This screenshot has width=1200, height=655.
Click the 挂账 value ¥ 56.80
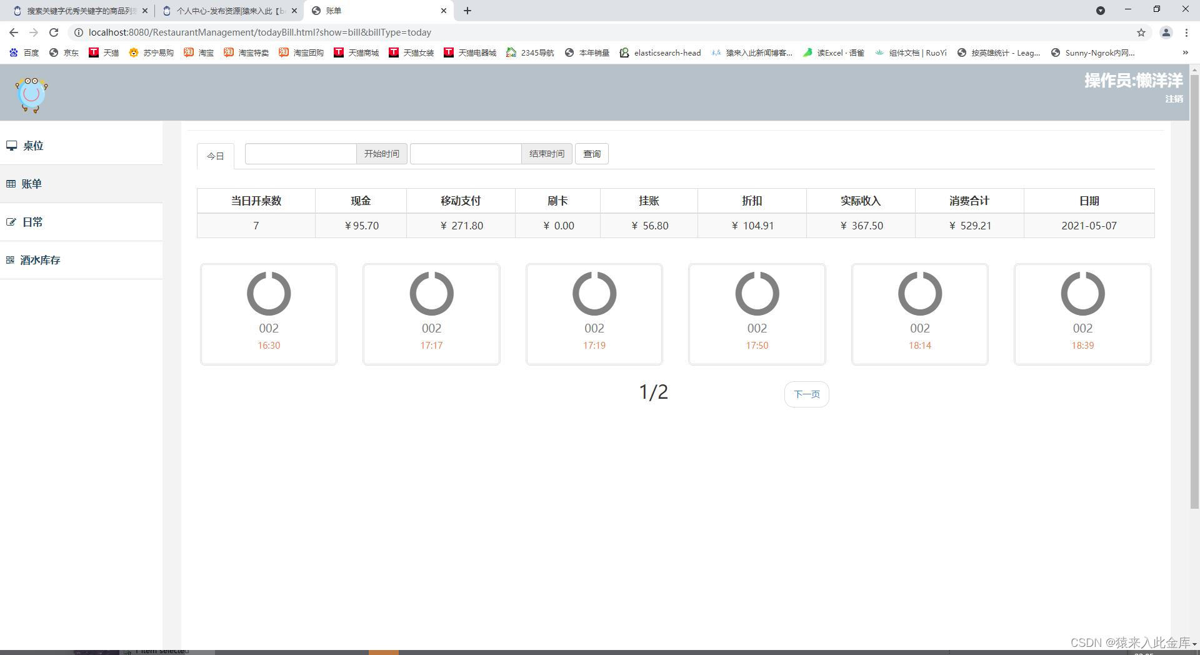tap(649, 226)
